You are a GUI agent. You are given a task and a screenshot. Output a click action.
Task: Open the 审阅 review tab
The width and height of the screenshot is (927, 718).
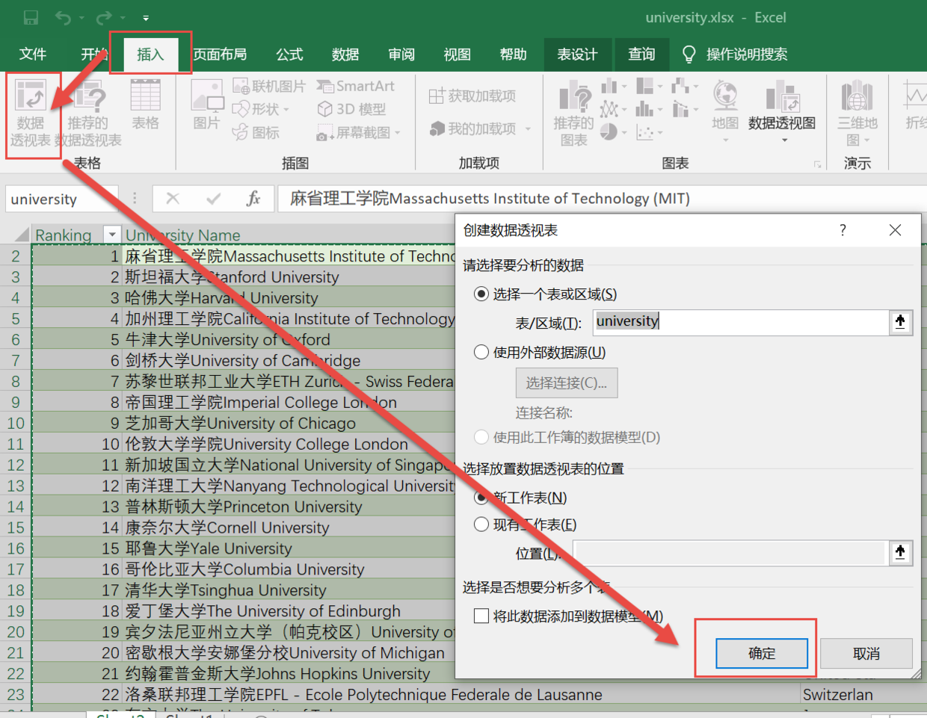point(401,54)
